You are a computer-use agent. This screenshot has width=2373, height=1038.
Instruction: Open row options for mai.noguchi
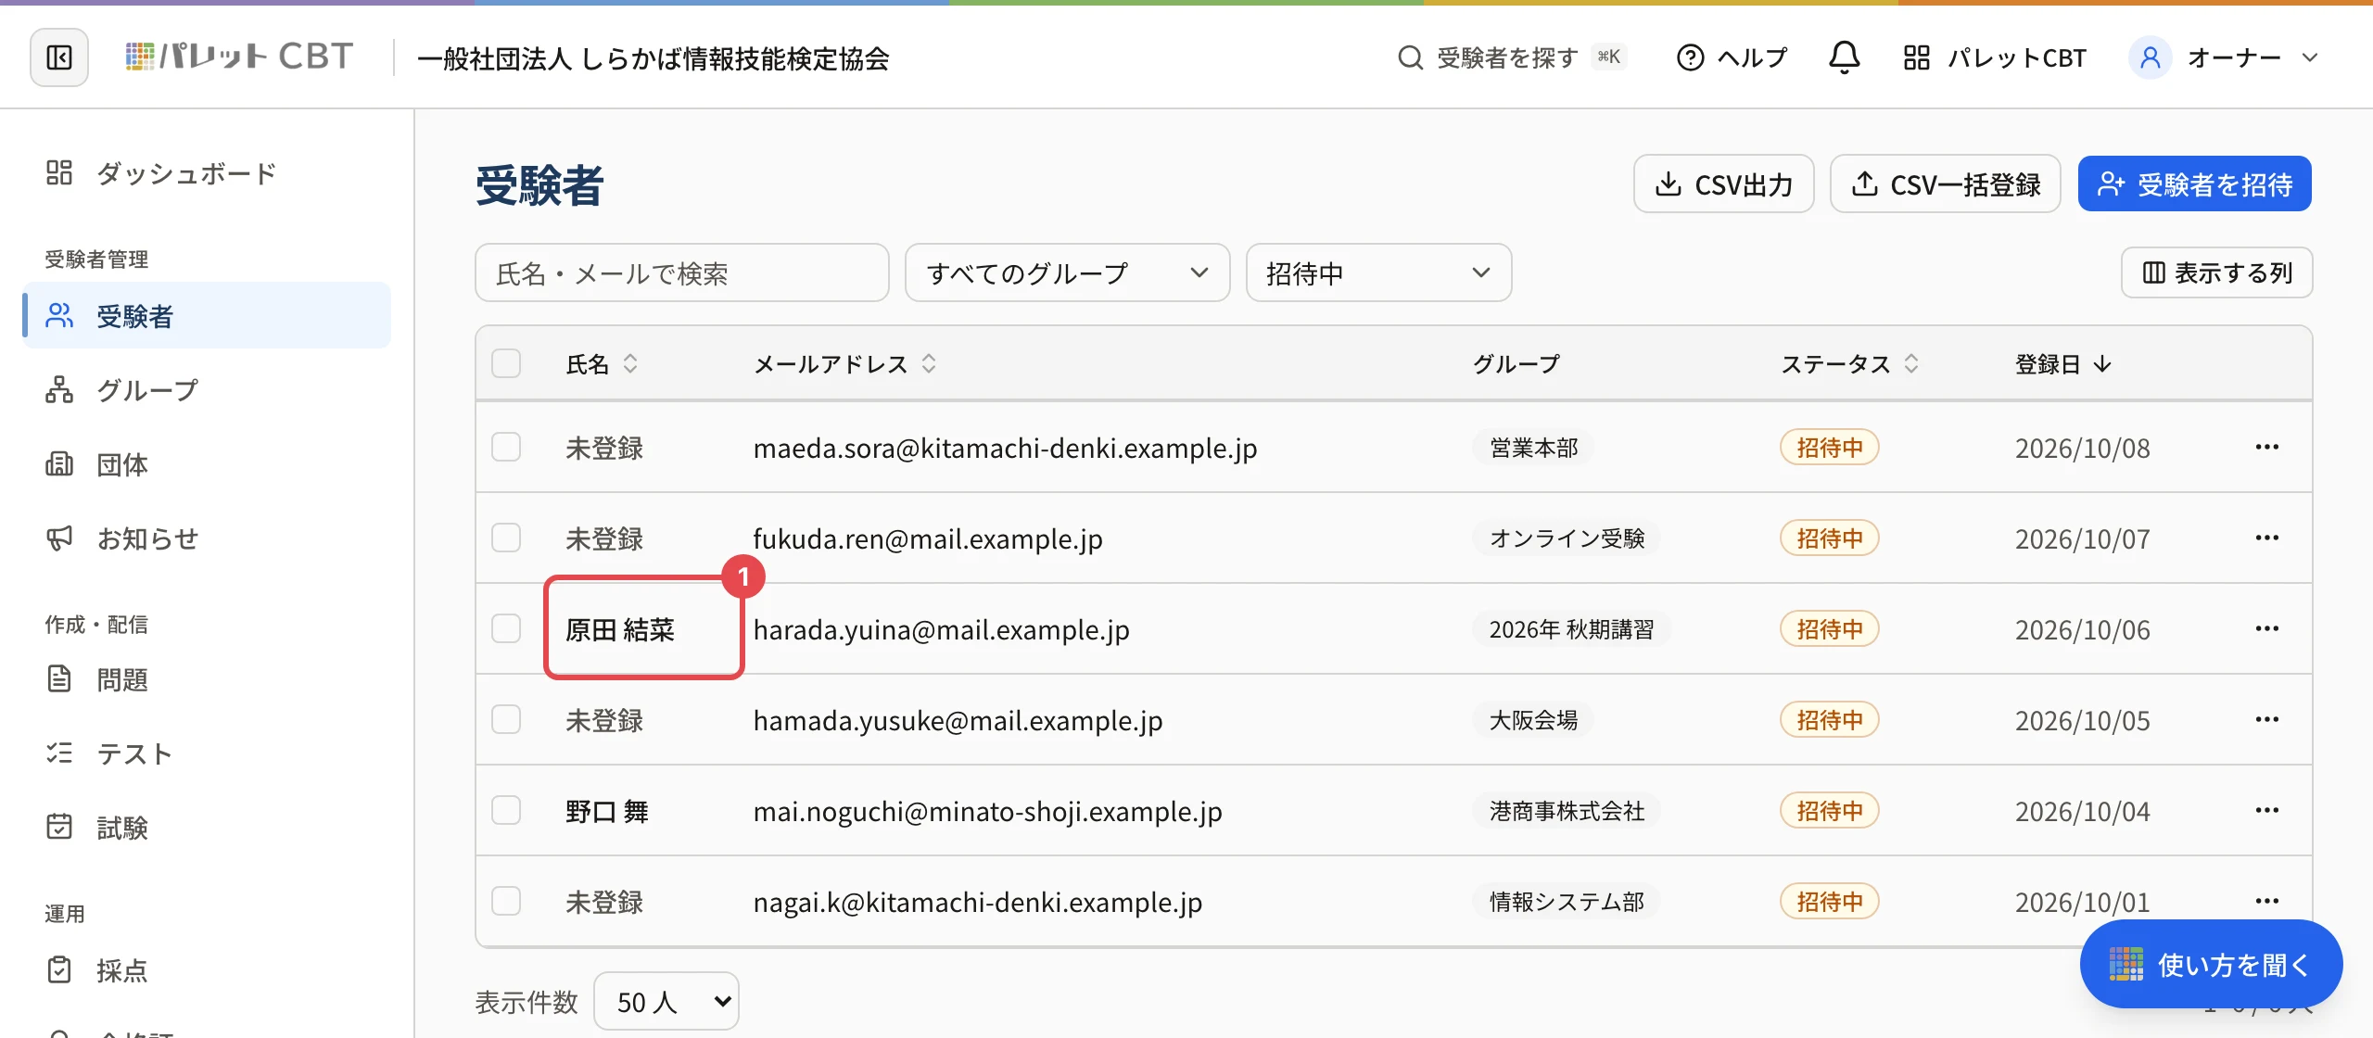tap(2266, 810)
